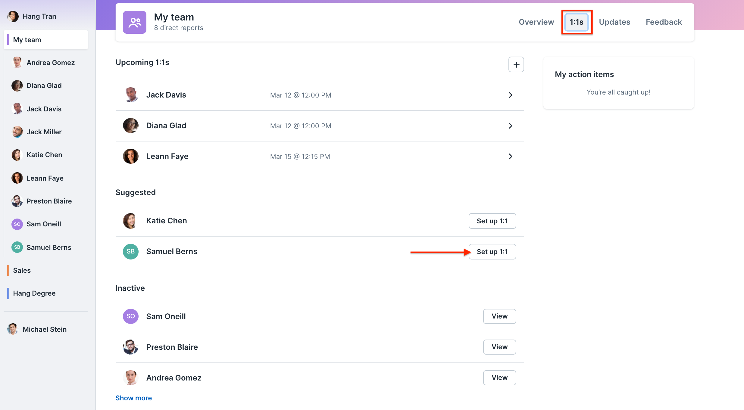This screenshot has height=410, width=744.
Task: Select My team in the sidebar
Action: [46, 40]
